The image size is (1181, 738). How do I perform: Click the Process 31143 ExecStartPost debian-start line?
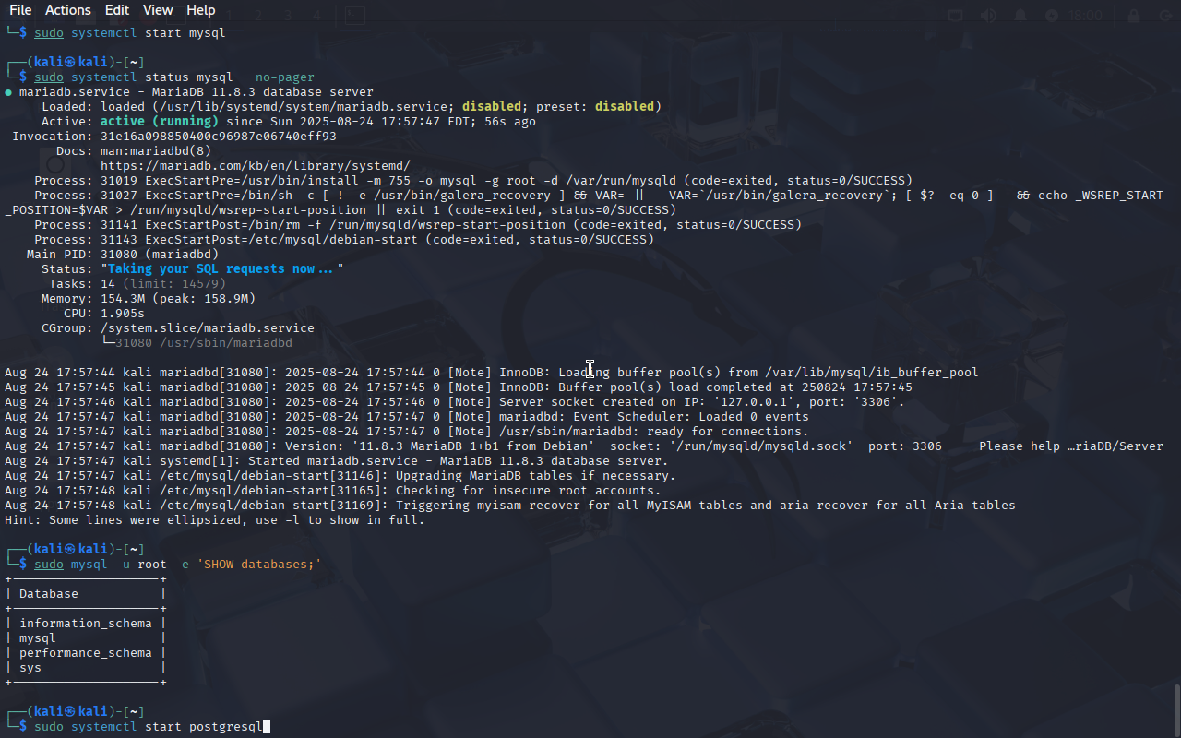coord(344,240)
